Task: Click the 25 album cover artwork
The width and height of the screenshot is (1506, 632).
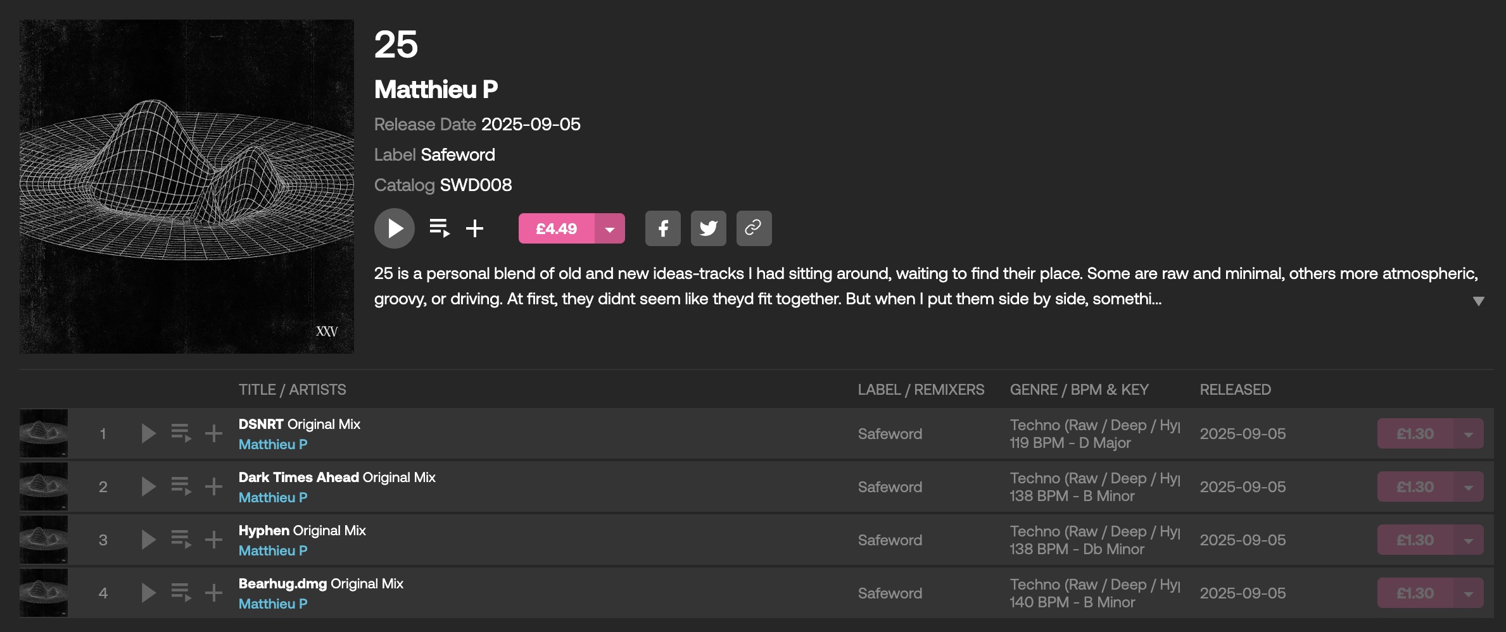Action: tap(187, 187)
